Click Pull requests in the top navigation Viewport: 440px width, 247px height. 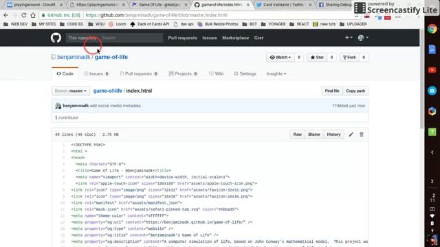point(182,38)
